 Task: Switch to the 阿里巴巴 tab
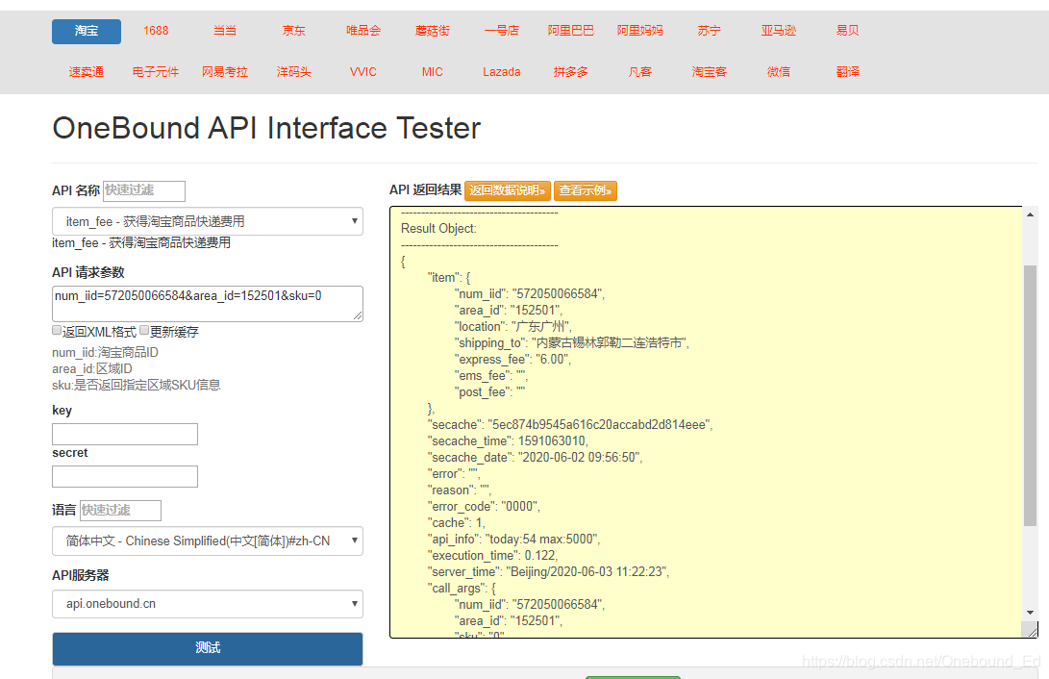(571, 32)
